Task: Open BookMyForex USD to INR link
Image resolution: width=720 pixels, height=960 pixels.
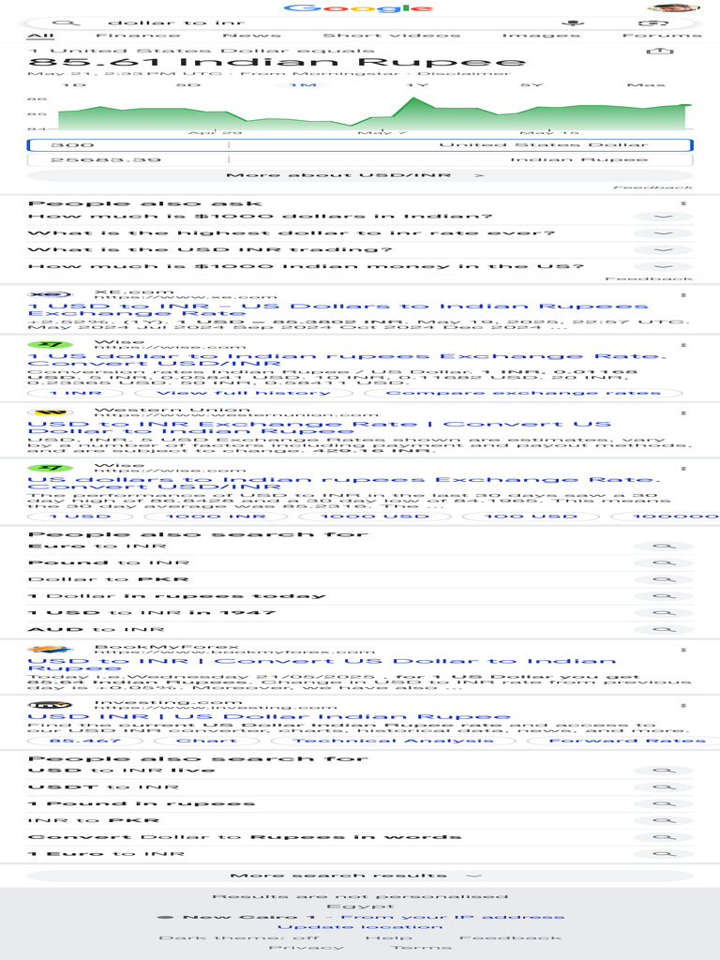Action: (322, 665)
